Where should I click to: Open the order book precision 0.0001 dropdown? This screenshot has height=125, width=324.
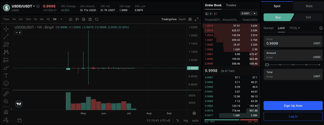click(x=249, y=13)
